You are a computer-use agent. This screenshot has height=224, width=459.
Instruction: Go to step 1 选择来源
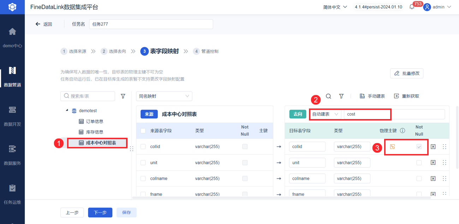[73, 51]
